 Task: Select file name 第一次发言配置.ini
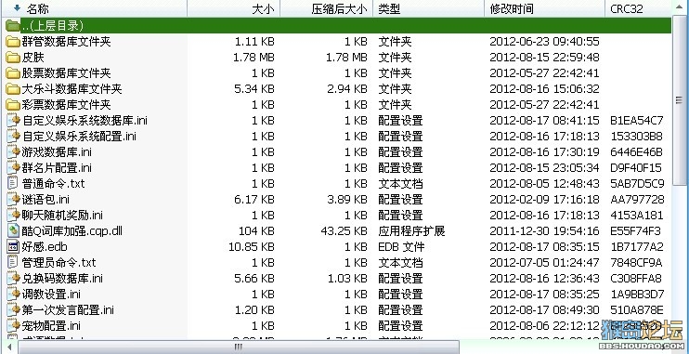68,310
